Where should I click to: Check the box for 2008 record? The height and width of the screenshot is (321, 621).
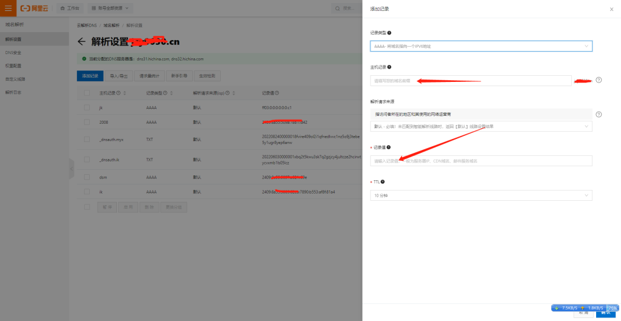tap(87, 122)
